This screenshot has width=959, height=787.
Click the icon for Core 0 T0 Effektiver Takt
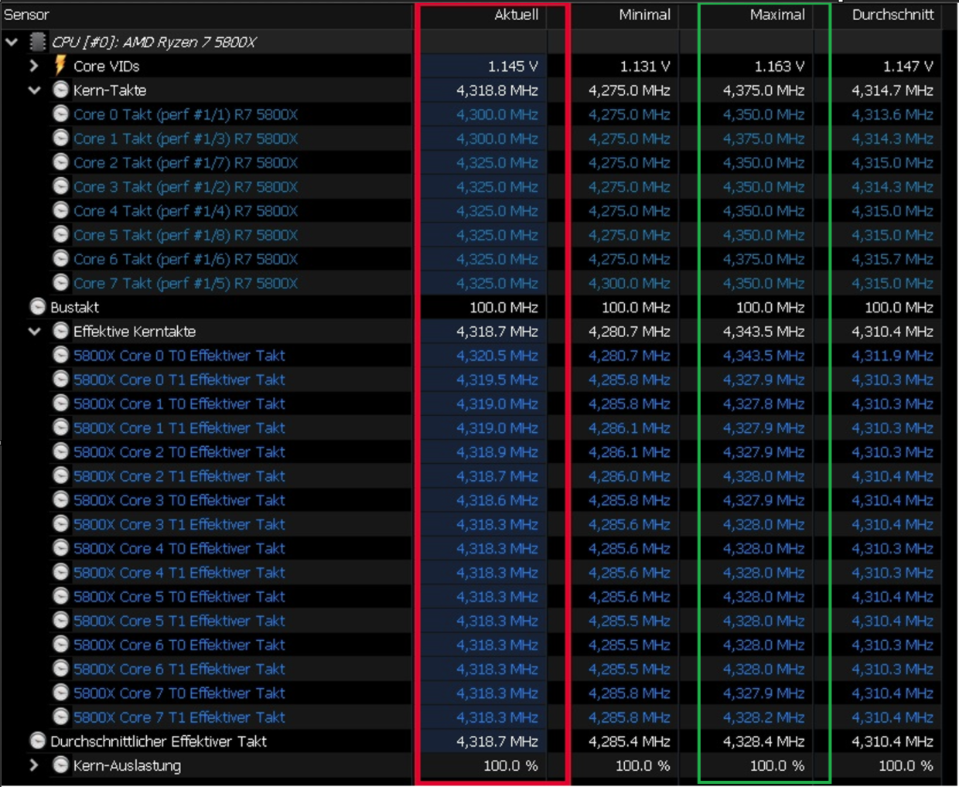pos(60,355)
